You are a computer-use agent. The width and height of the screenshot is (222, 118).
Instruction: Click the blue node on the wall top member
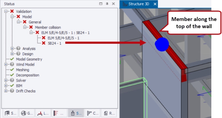pos(162,44)
